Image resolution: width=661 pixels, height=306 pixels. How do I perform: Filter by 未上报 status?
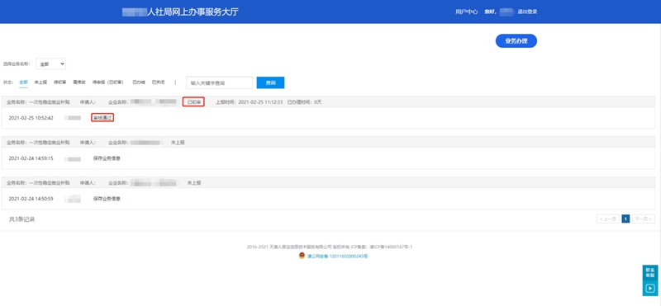40,82
